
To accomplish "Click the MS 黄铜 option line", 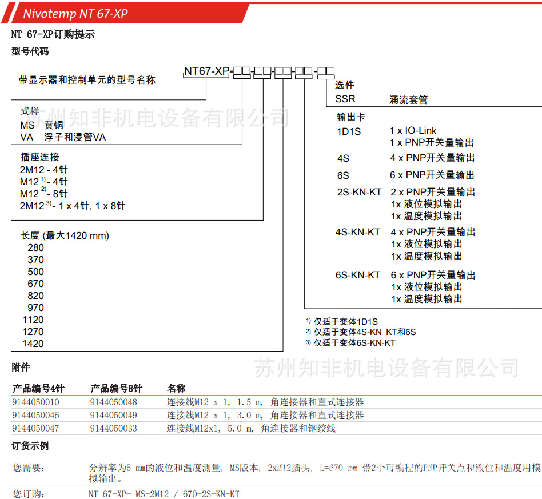I will point(42,125).
